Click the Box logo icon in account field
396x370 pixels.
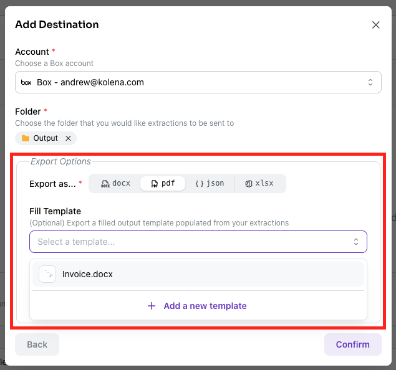pyautogui.click(x=26, y=82)
